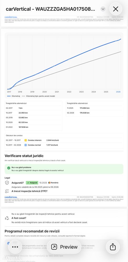Click the document title text carVertical - WAUZZZ
Image resolution: width=128 pixels, height=262 pixels.
coord(50,9)
